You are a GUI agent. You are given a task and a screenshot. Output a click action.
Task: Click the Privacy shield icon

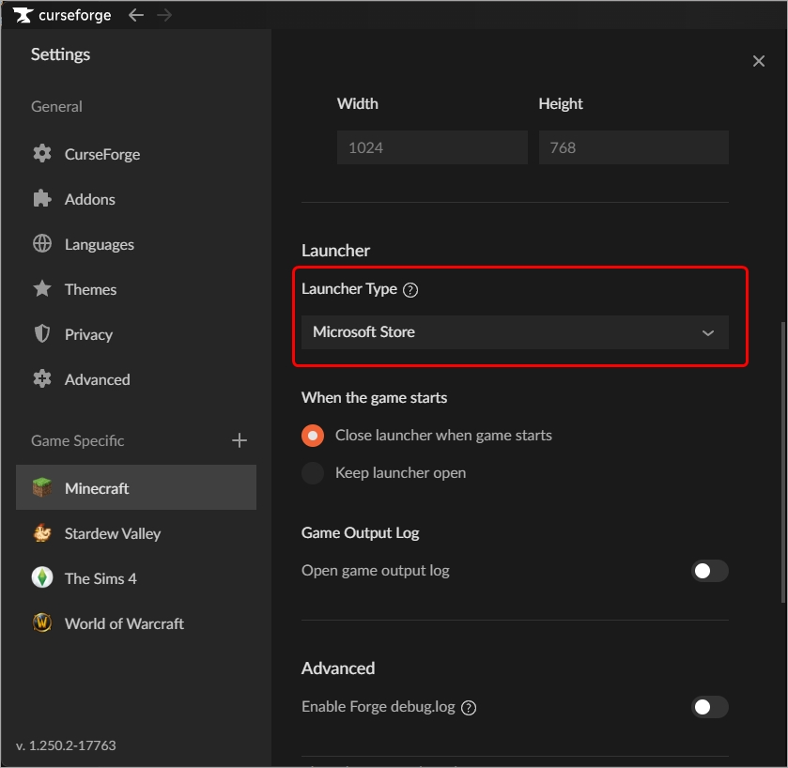[42, 334]
